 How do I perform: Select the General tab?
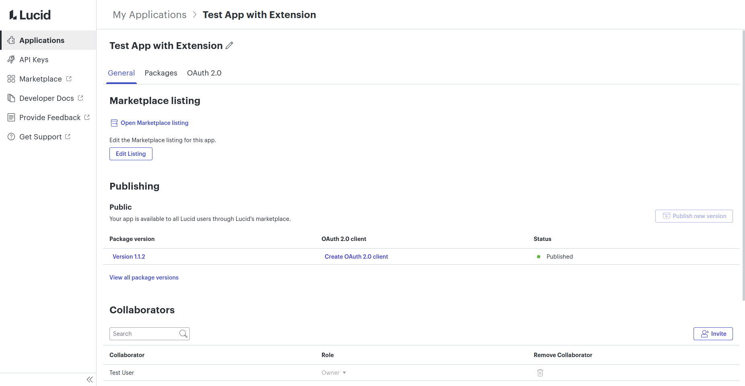click(x=121, y=73)
